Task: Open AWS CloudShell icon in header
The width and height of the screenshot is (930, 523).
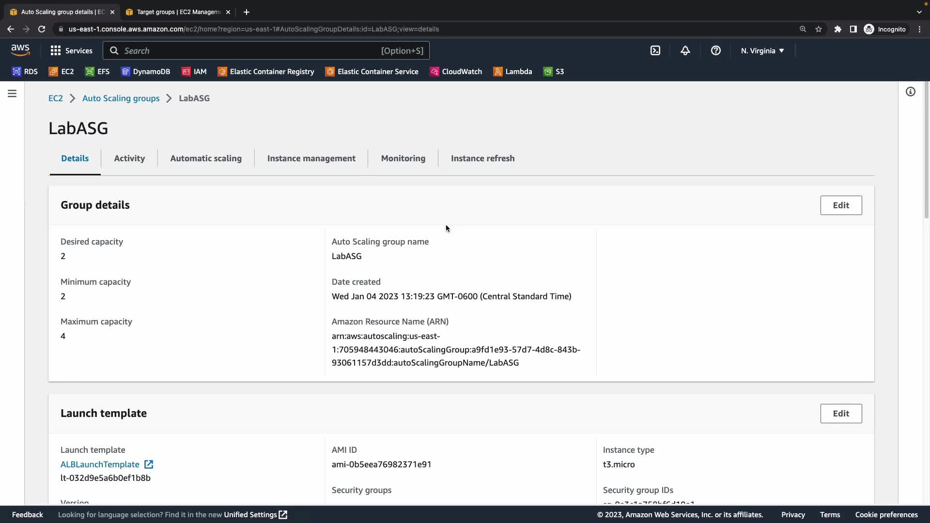Action: pos(655,50)
